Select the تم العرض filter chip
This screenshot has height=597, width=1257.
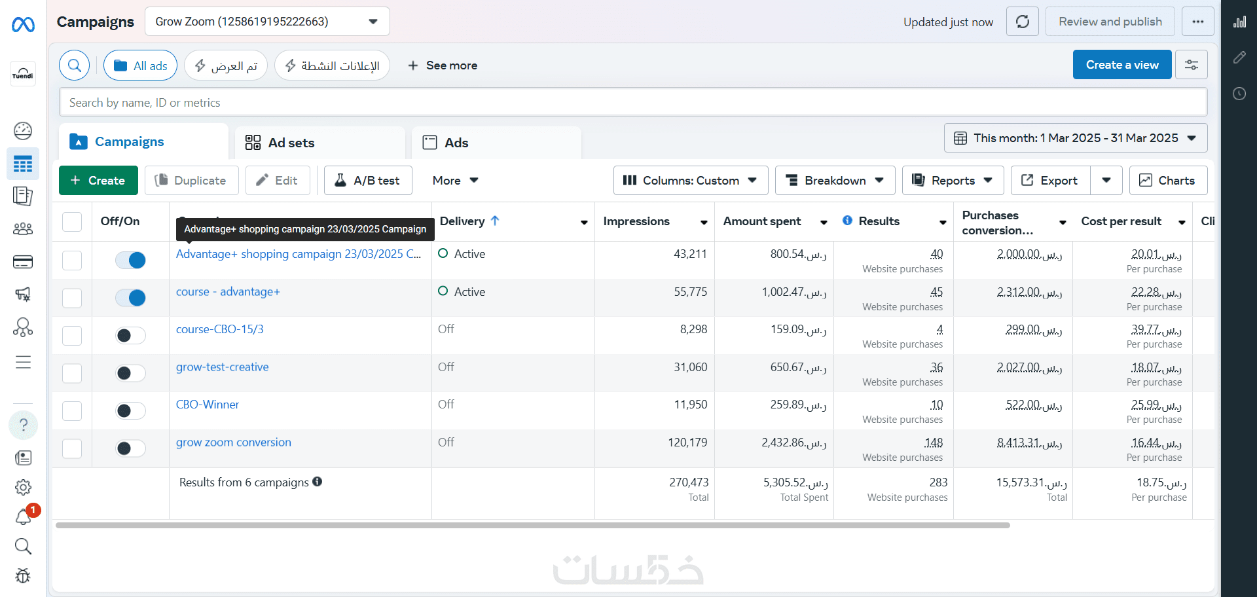coord(226,65)
